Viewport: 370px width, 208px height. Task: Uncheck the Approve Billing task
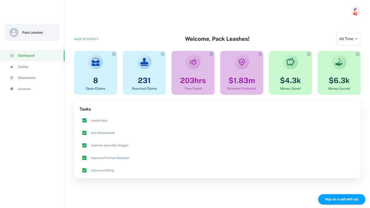tap(84, 170)
